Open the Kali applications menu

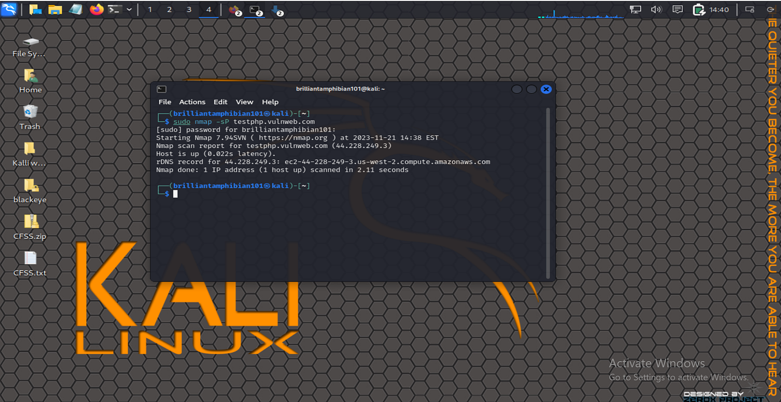pos(9,9)
